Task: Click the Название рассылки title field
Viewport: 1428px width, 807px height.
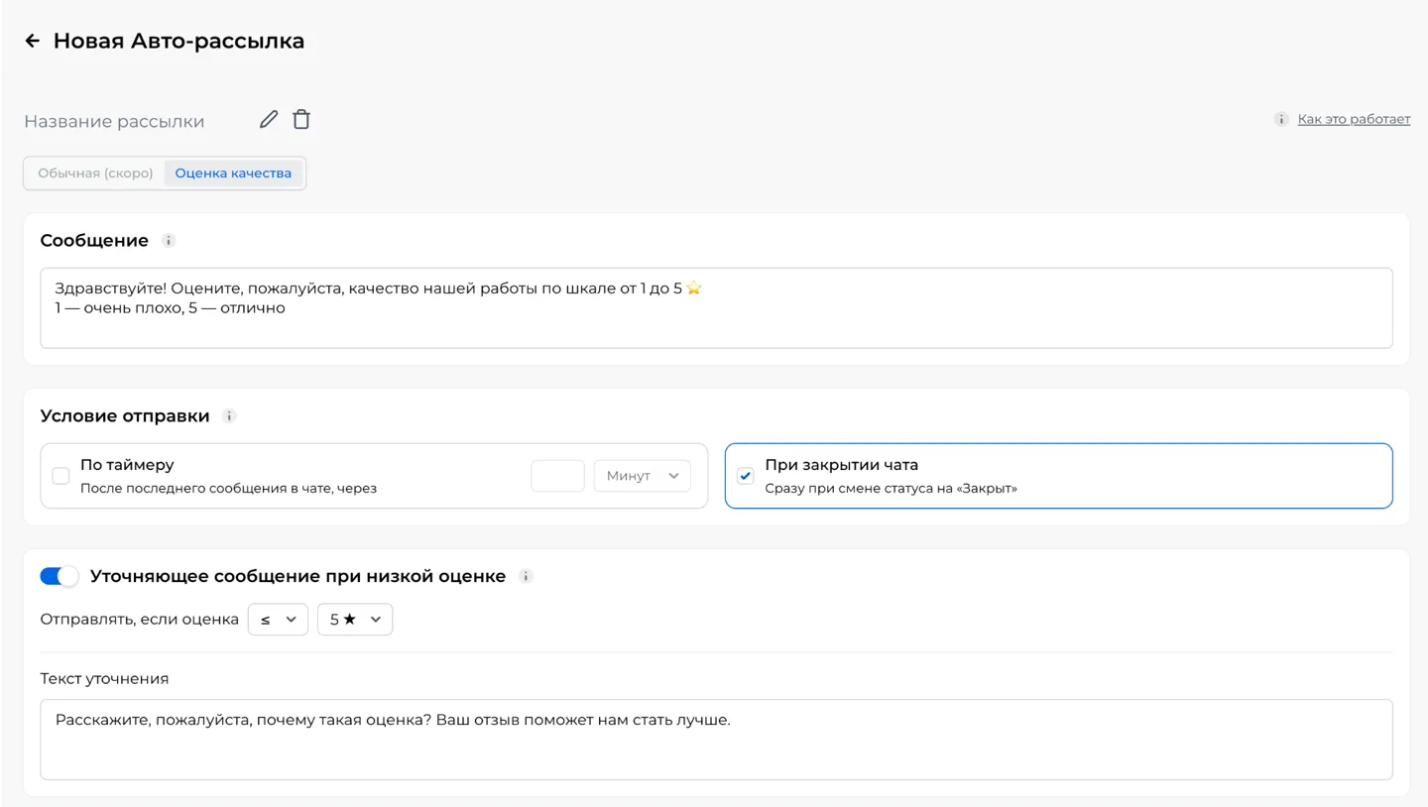Action: click(114, 121)
